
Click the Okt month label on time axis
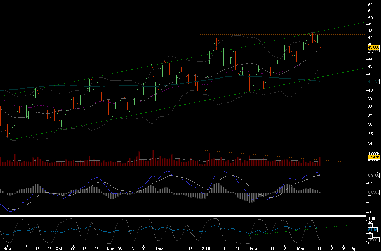coord(59,249)
